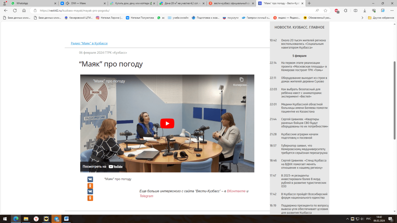The height and width of the screenshot is (223, 397).
Task: Open news about деревни Сухово equipment failures
Action: click(x=304, y=80)
